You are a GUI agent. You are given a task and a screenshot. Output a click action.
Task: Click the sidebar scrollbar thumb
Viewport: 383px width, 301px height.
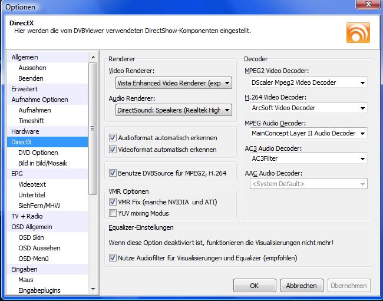(x=93, y=128)
